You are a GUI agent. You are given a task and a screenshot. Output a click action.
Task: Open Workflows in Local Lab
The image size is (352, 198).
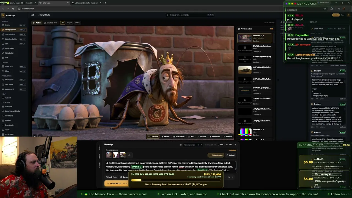pyautogui.click(x=14, y=116)
